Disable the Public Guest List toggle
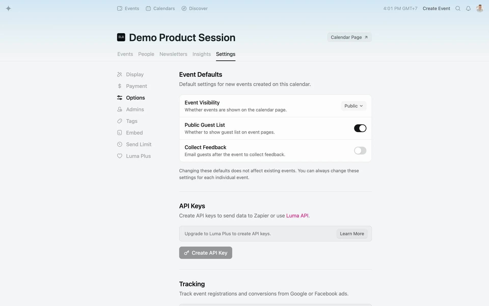This screenshot has height=306, width=489. [x=360, y=128]
